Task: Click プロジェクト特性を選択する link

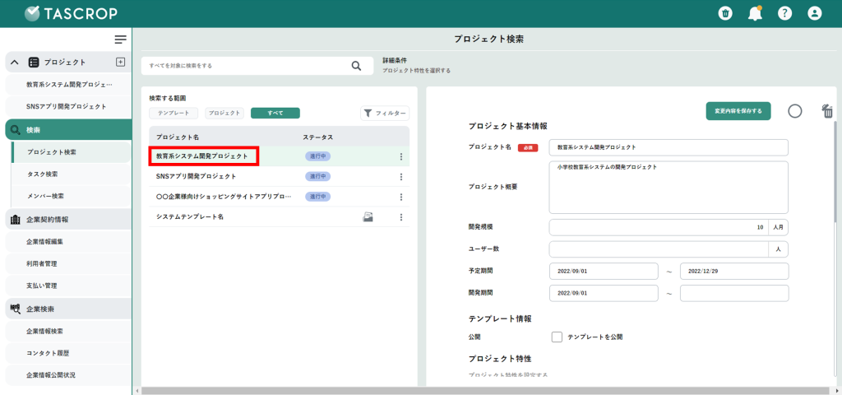Action: [x=416, y=71]
